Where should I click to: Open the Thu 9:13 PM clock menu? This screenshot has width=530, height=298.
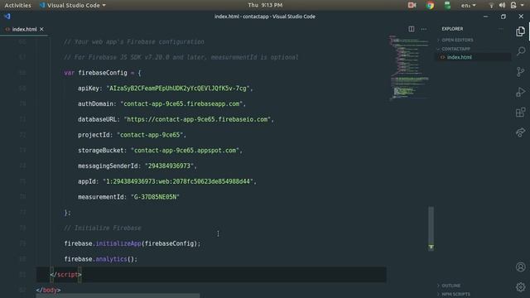[x=265, y=5]
